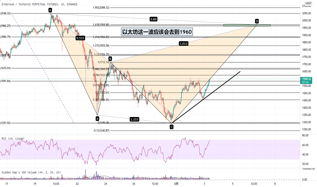317x187 pixels.
Task: Select the Chinese text annotation mentioning 1960
Action: 157,32
